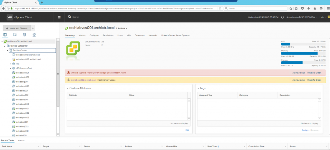Open the browser chat bubble icon
The height and width of the screenshot is (150, 330).
pos(321,8)
